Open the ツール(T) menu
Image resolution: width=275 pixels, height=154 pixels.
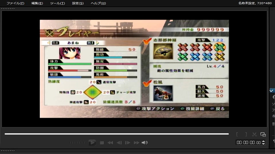tap(57, 3)
